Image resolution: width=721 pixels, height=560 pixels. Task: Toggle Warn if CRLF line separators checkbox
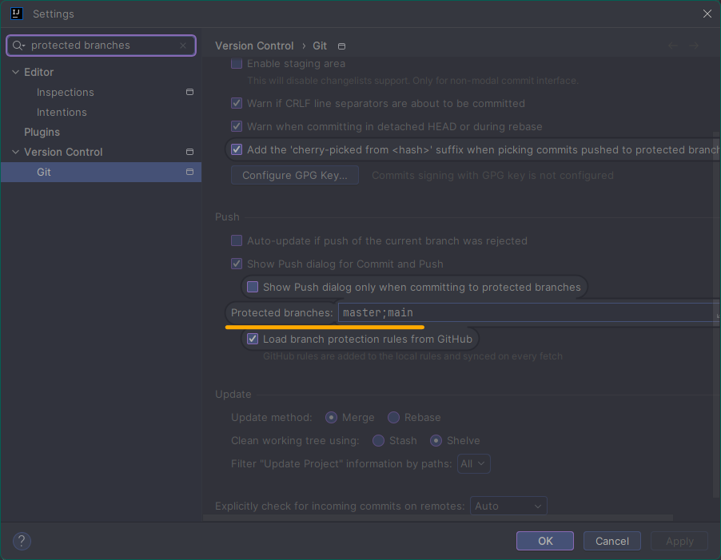pyautogui.click(x=237, y=103)
